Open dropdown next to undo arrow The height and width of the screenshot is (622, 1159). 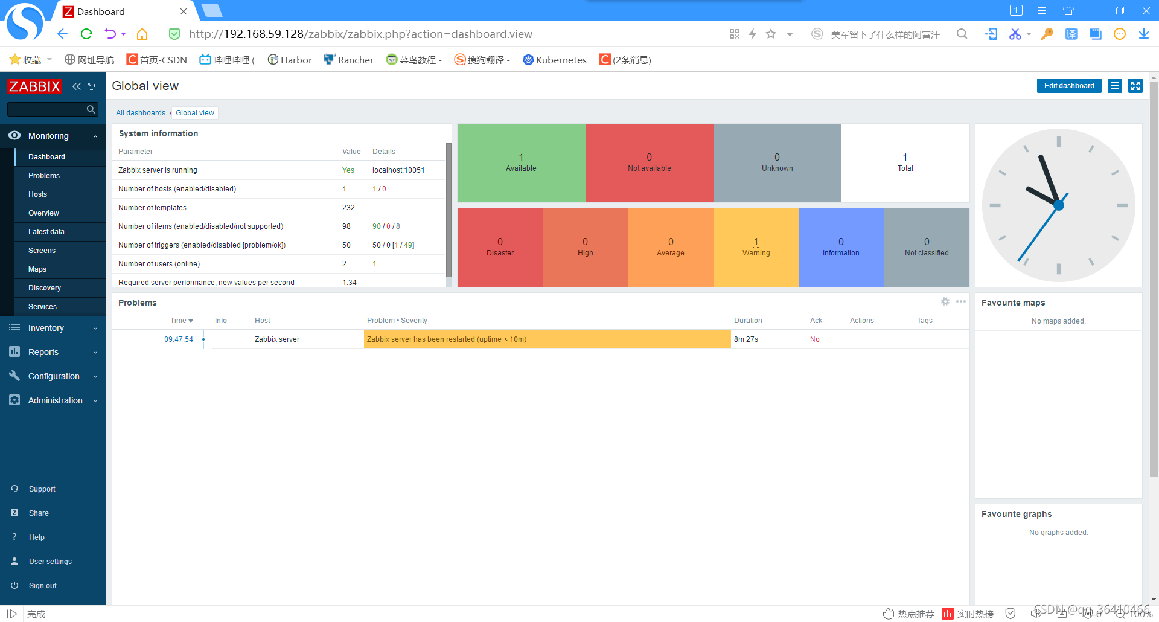(123, 34)
